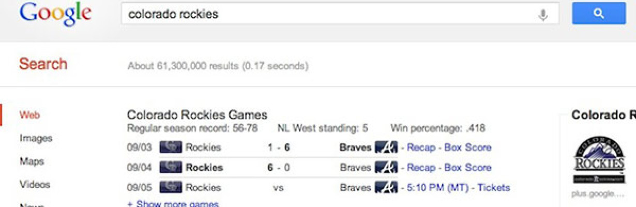Viewport: 636px width, 207px height.
Task: Open Recap for 09/03 game
Action: point(421,147)
